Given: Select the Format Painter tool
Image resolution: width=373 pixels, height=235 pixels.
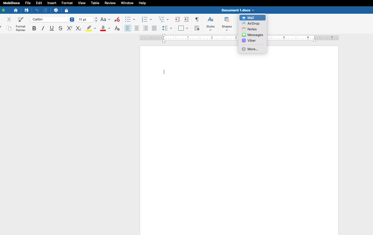Looking at the screenshot, I should tap(20, 23).
